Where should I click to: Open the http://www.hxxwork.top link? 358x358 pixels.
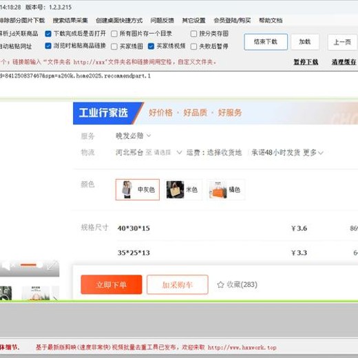tap(242, 348)
